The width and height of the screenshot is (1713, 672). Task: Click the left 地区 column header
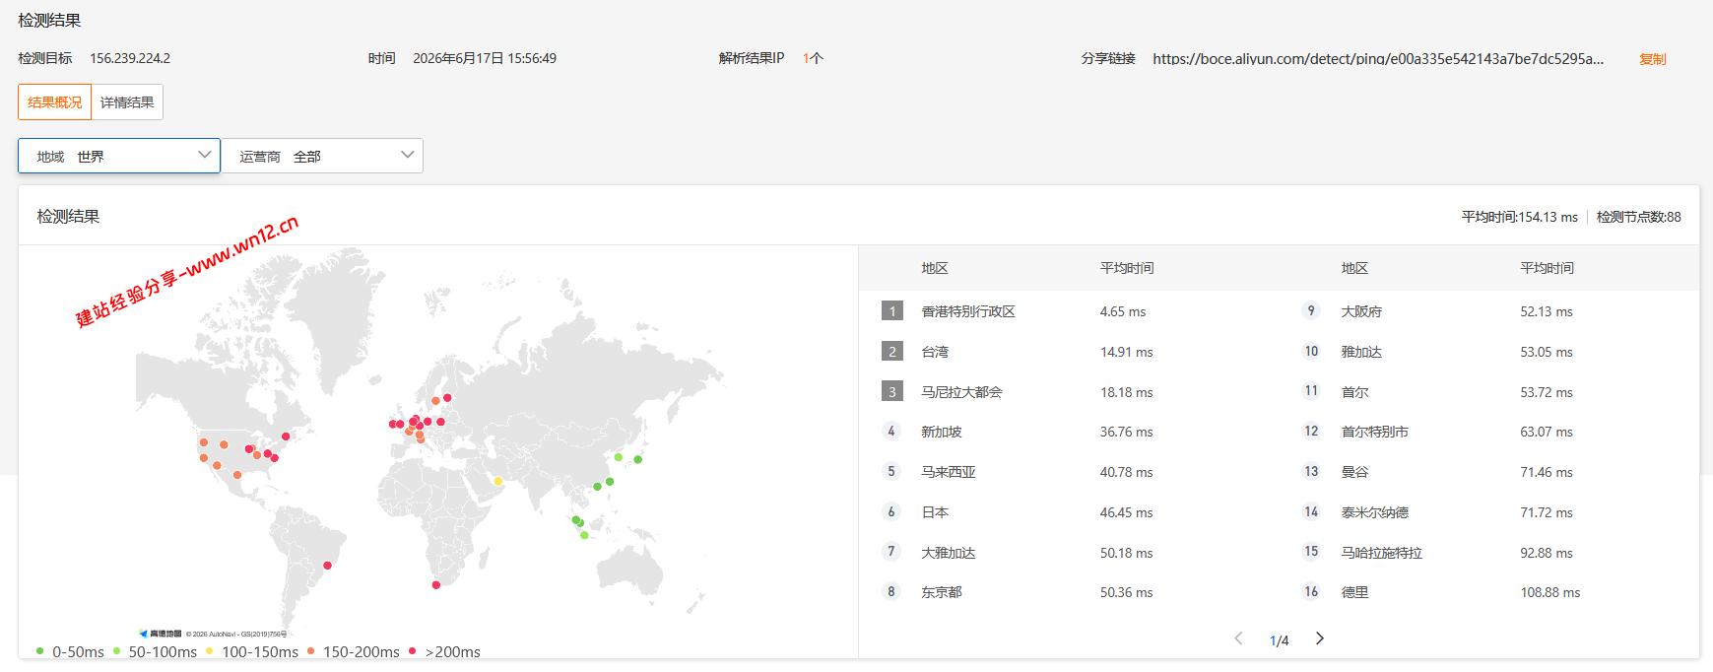[x=935, y=268]
